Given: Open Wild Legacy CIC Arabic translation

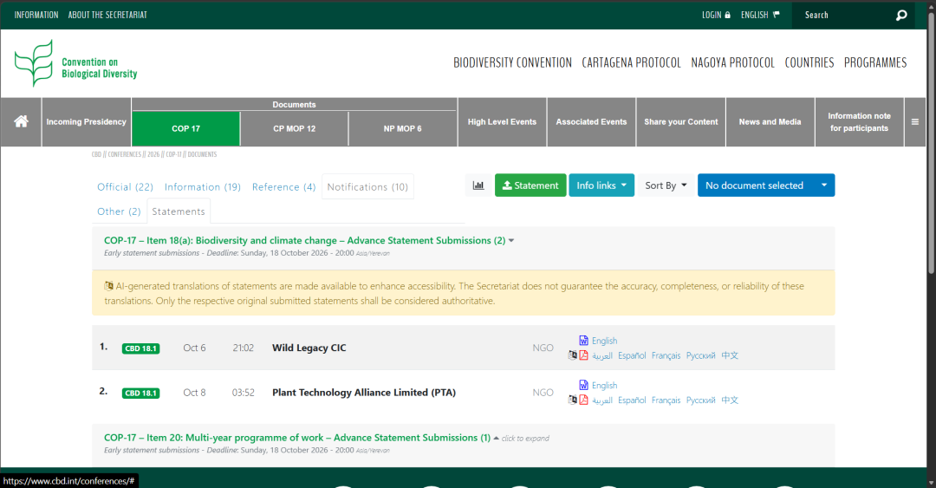Looking at the screenshot, I should coord(601,355).
